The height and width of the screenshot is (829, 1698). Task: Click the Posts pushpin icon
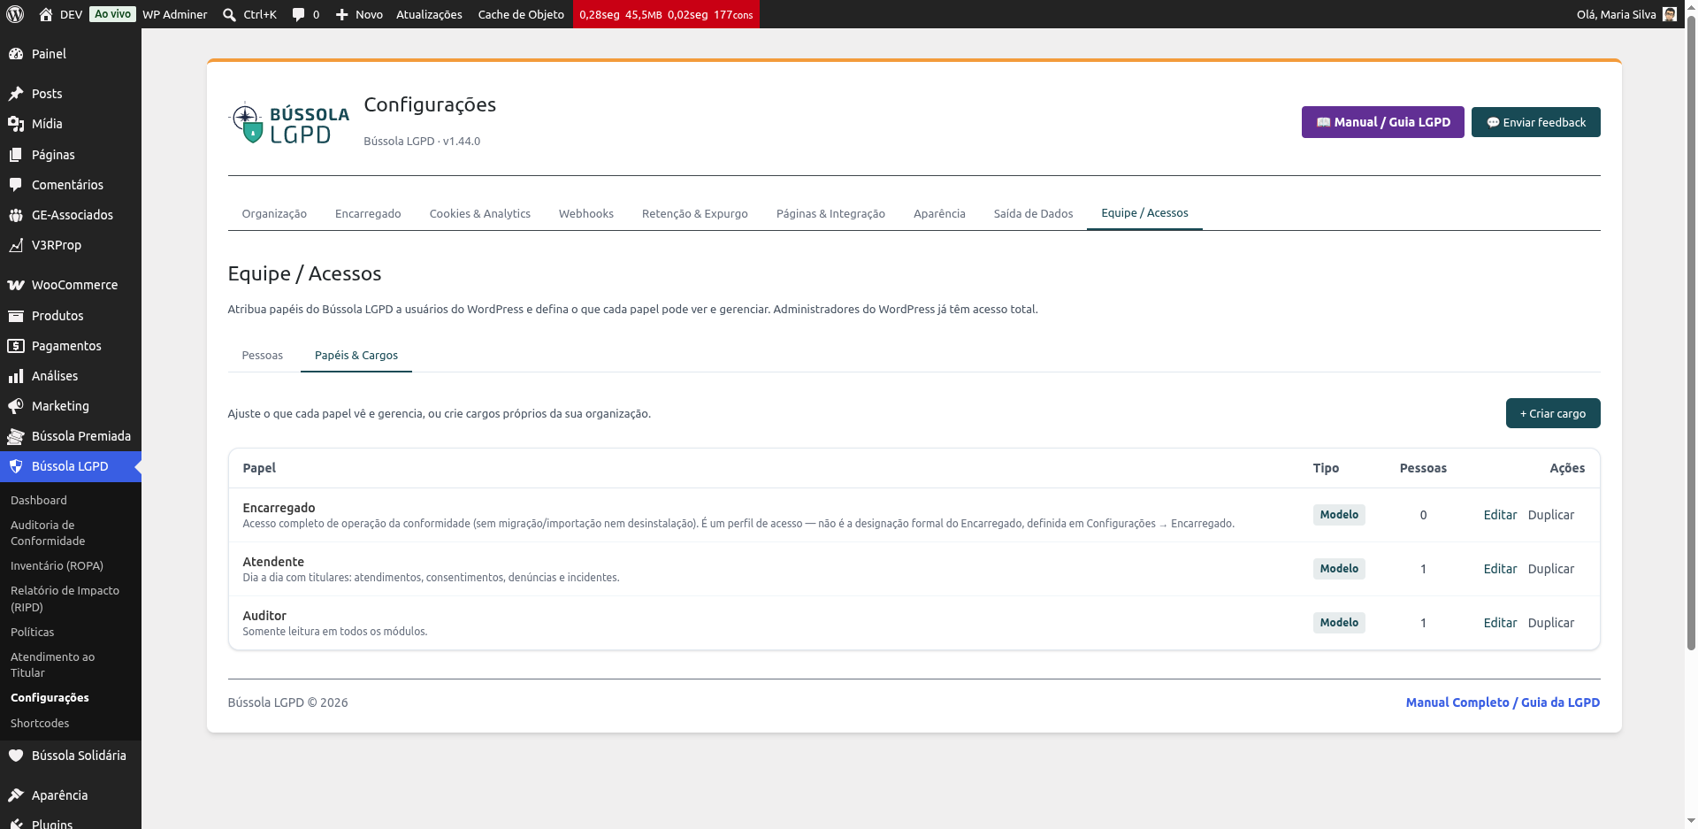point(16,94)
